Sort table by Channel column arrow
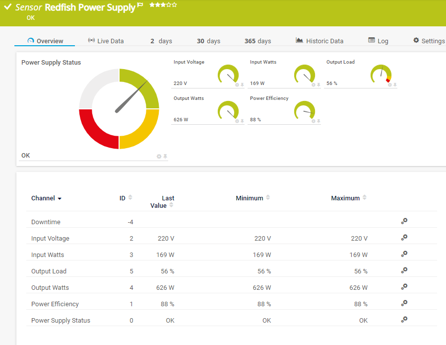 coord(60,198)
